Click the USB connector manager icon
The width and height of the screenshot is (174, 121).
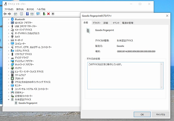pyautogui.click(x=12, y=26)
